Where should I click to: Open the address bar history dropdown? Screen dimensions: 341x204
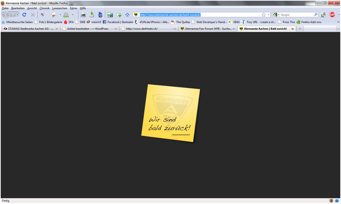pyautogui.click(x=268, y=15)
